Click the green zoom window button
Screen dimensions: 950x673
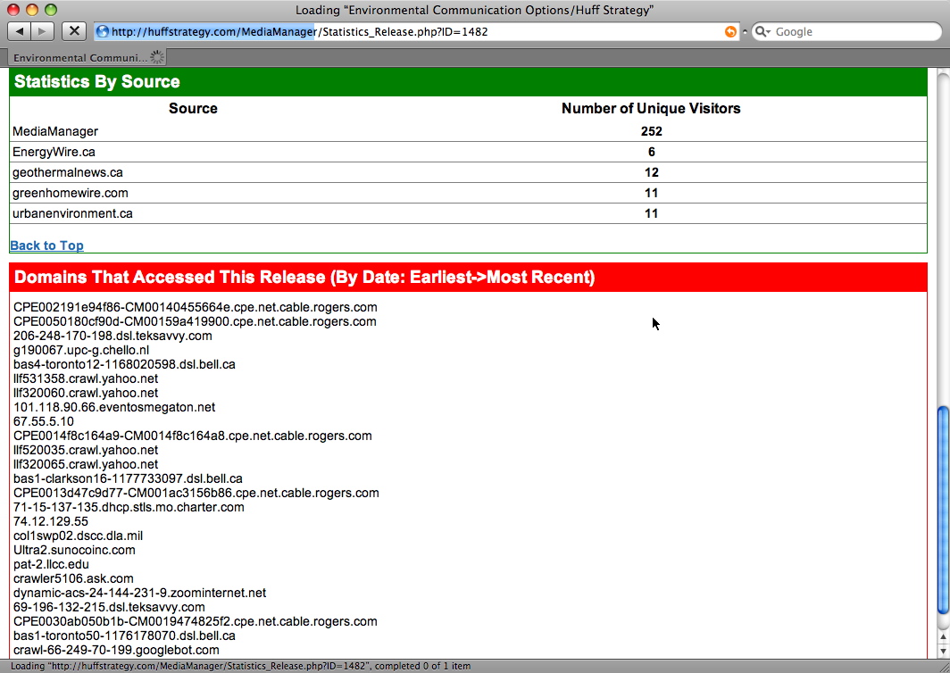point(50,10)
